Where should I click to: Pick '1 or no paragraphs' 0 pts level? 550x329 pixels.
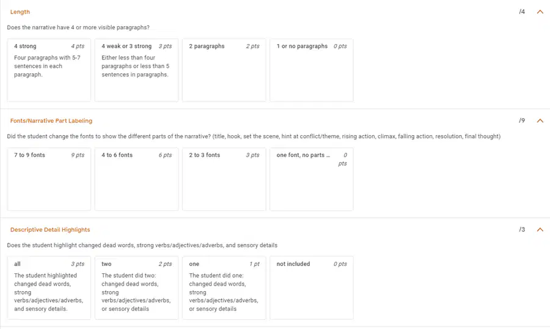(x=312, y=70)
